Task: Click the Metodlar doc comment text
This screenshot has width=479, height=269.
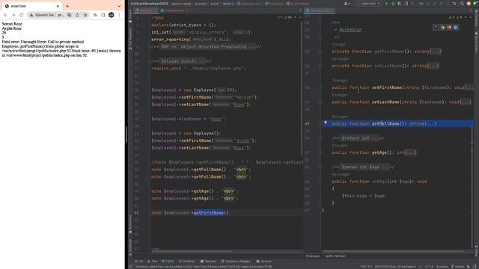Action: click(x=350, y=30)
